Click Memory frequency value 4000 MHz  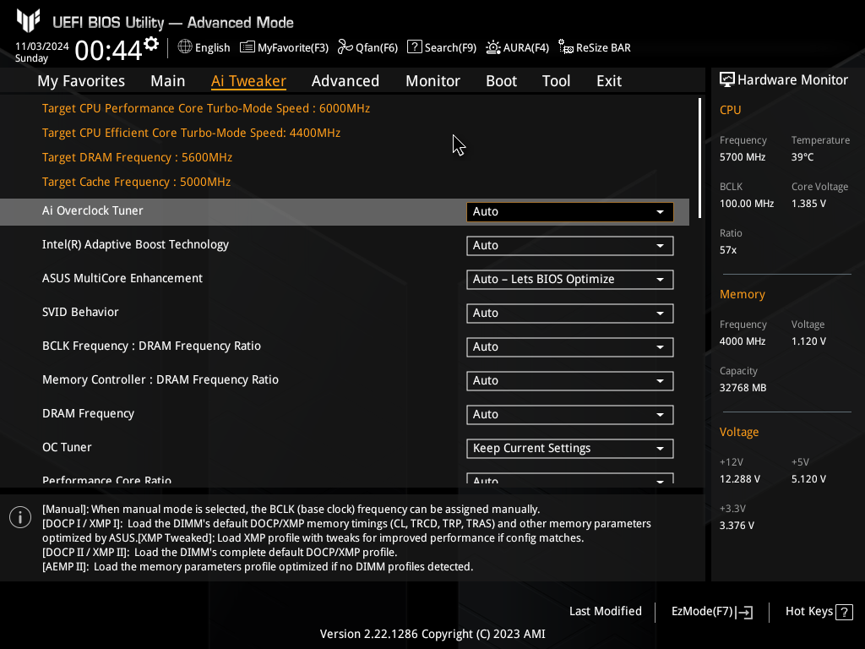tap(742, 341)
